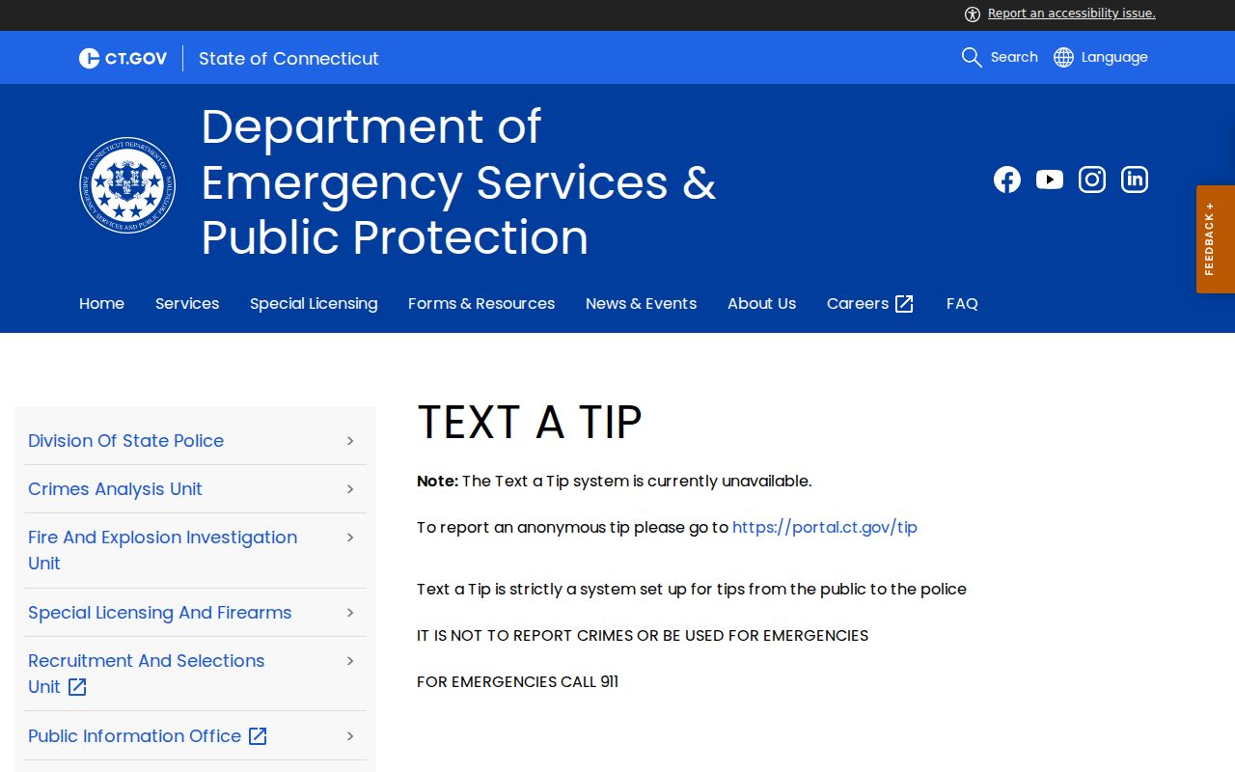Screen dimensions: 1235x772
Task: Expand Division Of State Police chevron
Action: [x=350, y=441]
